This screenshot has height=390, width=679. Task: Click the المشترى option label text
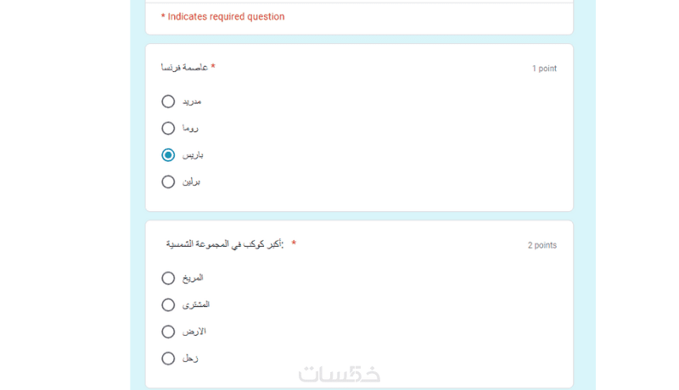tap(196, 304)
